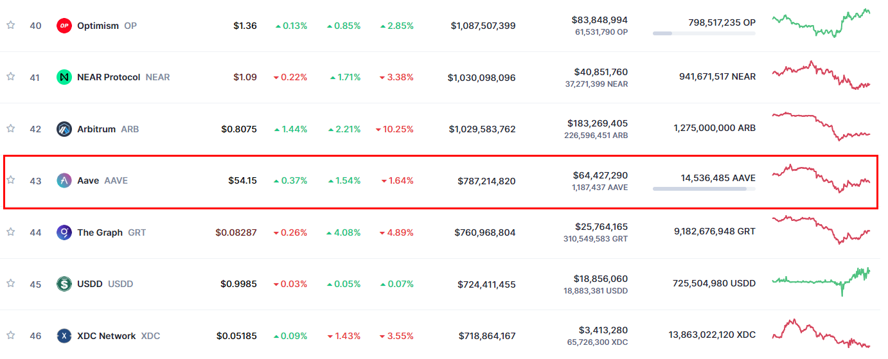The height and width of the screenshot is (359, 888).
Task: Star NEAR Protocol for the watchlist
Action: (10, 76)
